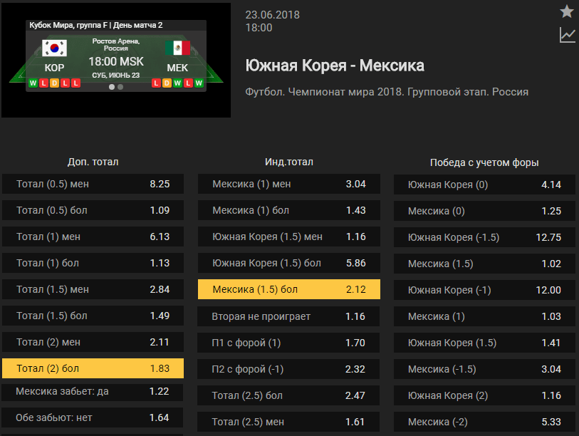
Task: Pick Мексика (1) бол odds 1.43
Action: point(289,210)
